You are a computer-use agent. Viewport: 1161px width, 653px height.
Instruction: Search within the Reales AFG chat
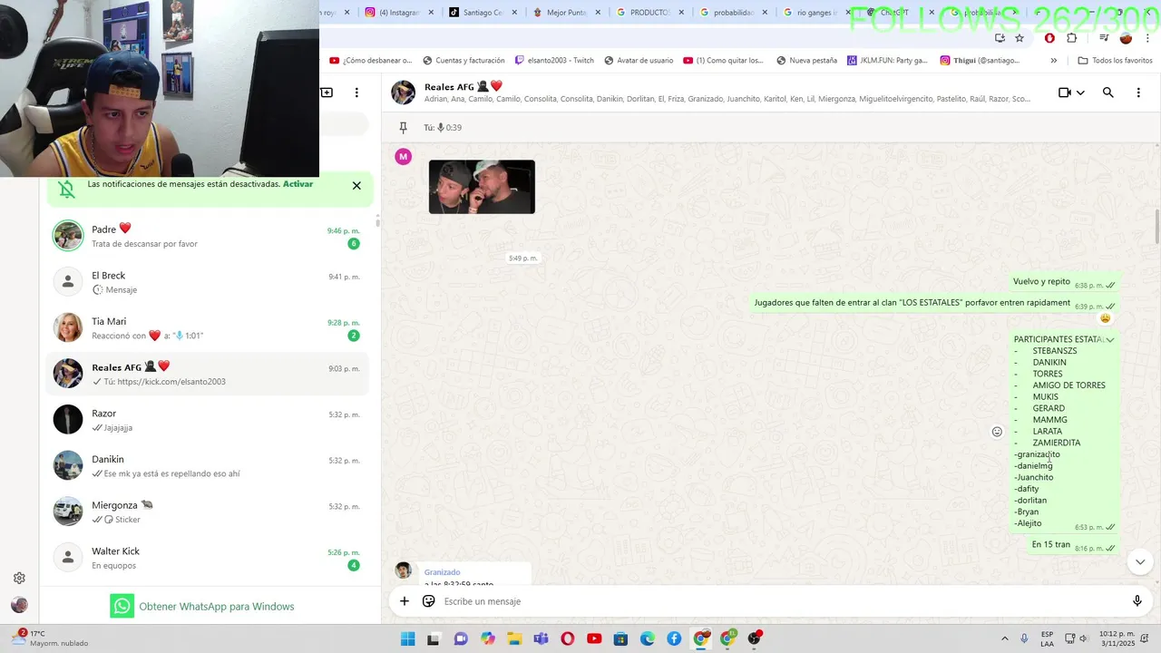[x=1107, y=93]
